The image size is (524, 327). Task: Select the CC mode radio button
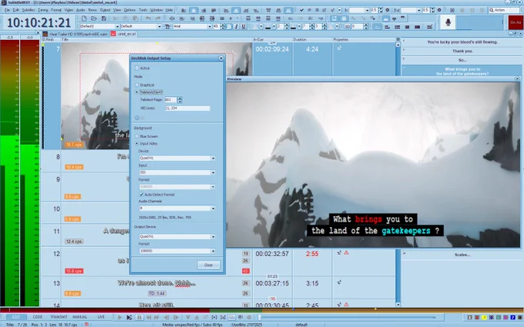coord(137,118)
